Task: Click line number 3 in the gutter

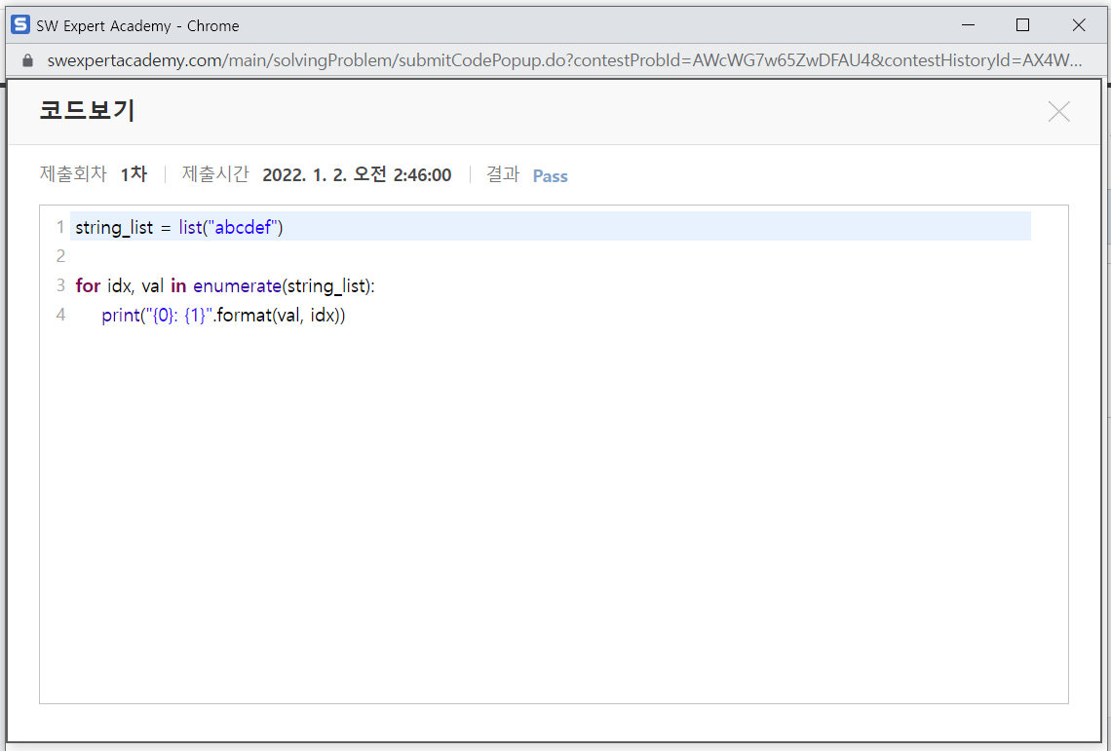Action: [60, 284]
